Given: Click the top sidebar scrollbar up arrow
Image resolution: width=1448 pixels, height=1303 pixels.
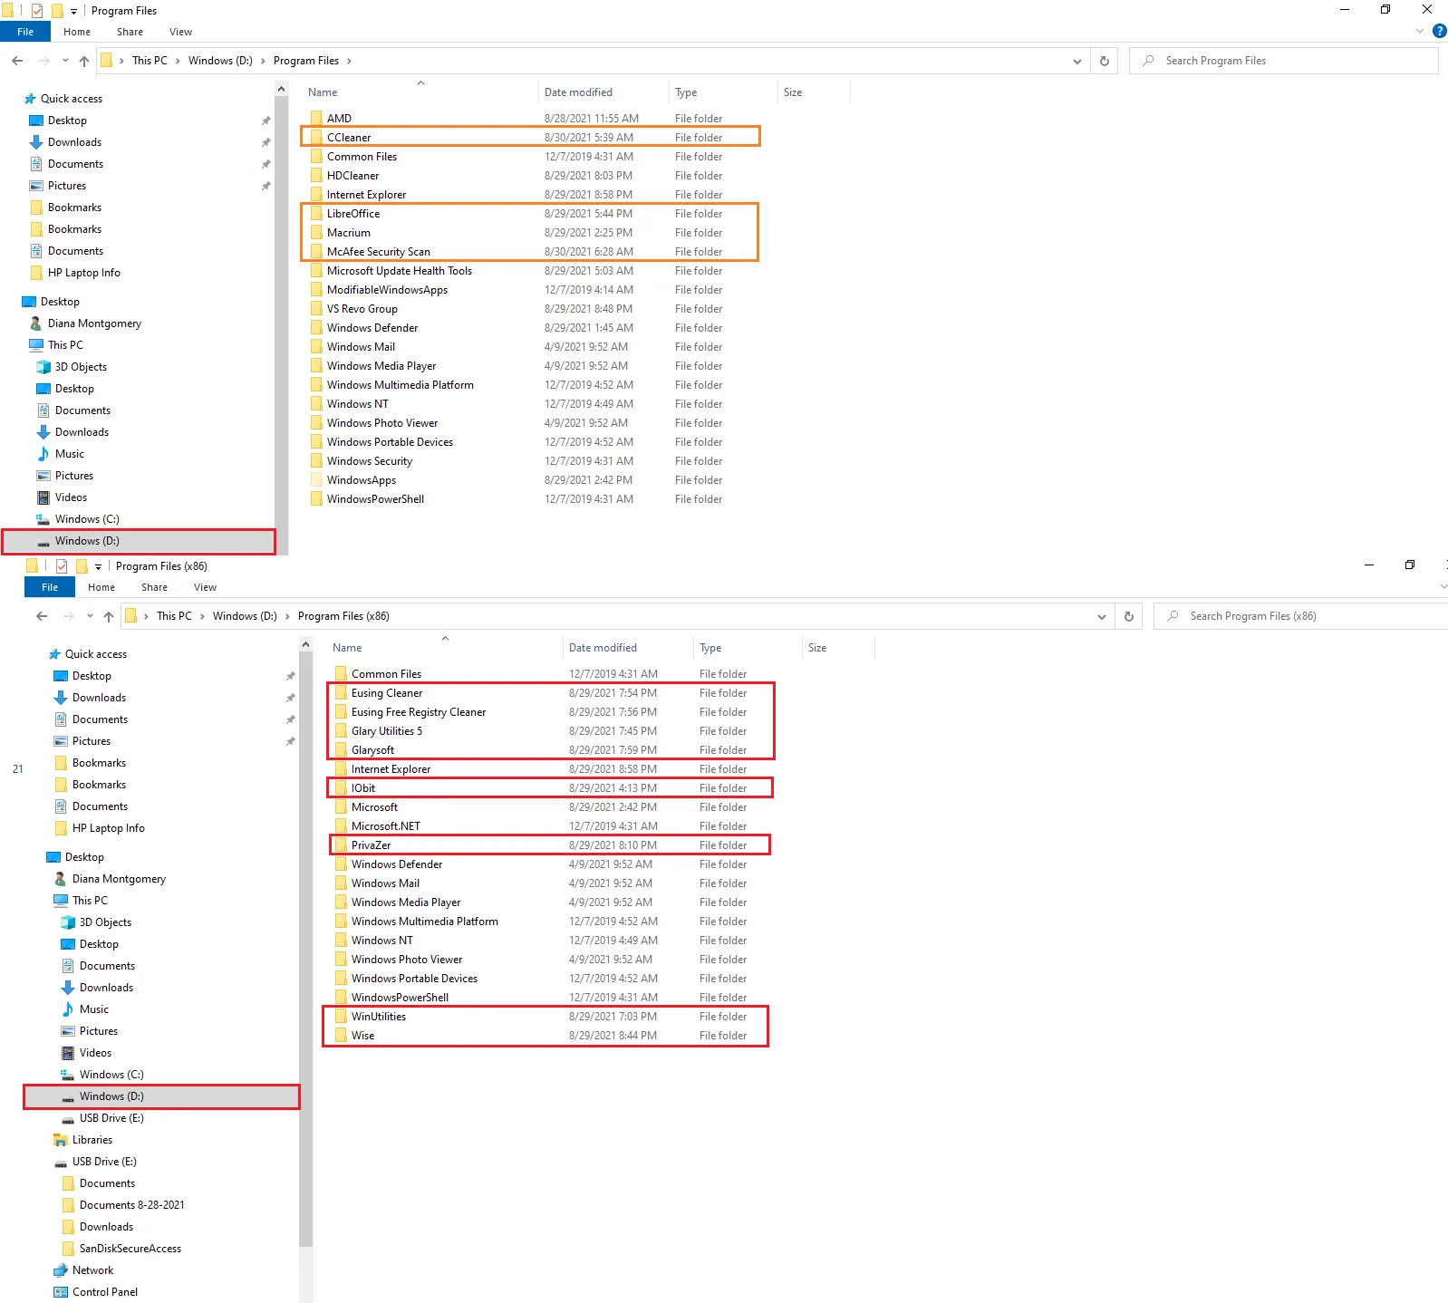Looking at the screenshot, I should [x=281, y=89].
